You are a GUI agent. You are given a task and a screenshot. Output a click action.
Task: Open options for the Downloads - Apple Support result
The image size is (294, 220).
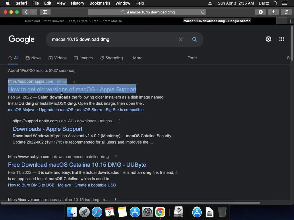click(119, 121)
